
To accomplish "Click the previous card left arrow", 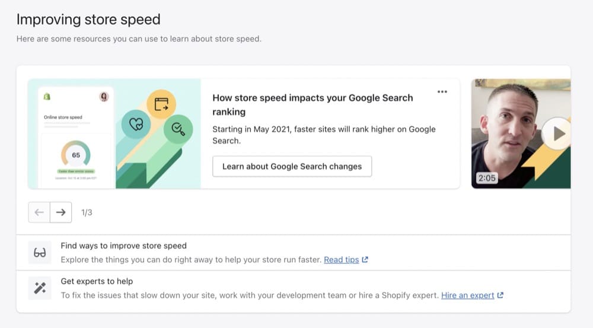I will pos(39,212).
